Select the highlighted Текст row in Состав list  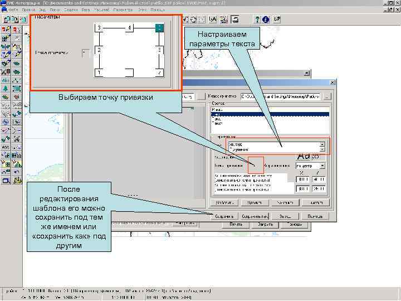click(270, 114)
